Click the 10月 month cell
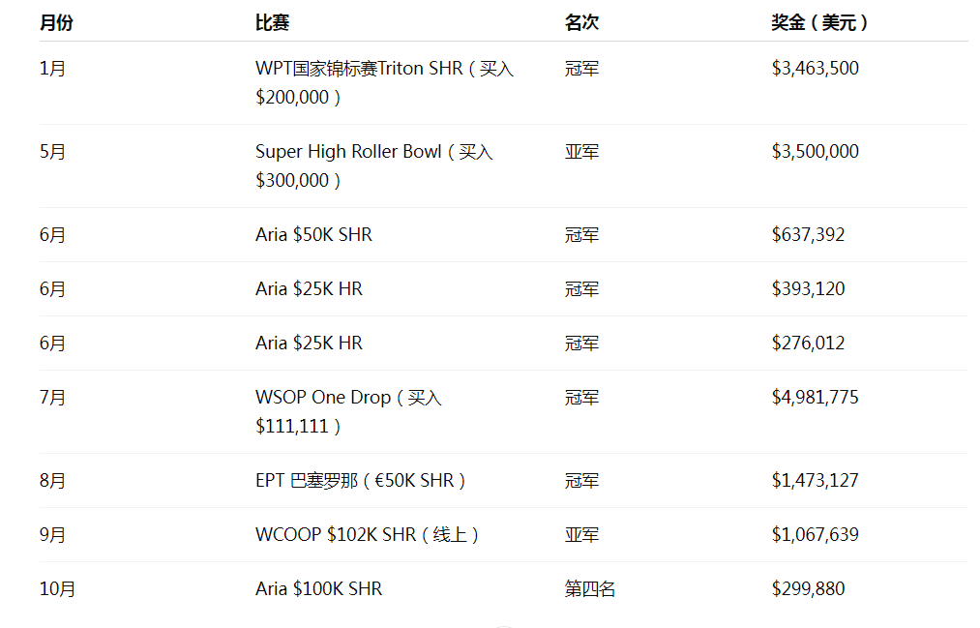 [x=57, y=589]
